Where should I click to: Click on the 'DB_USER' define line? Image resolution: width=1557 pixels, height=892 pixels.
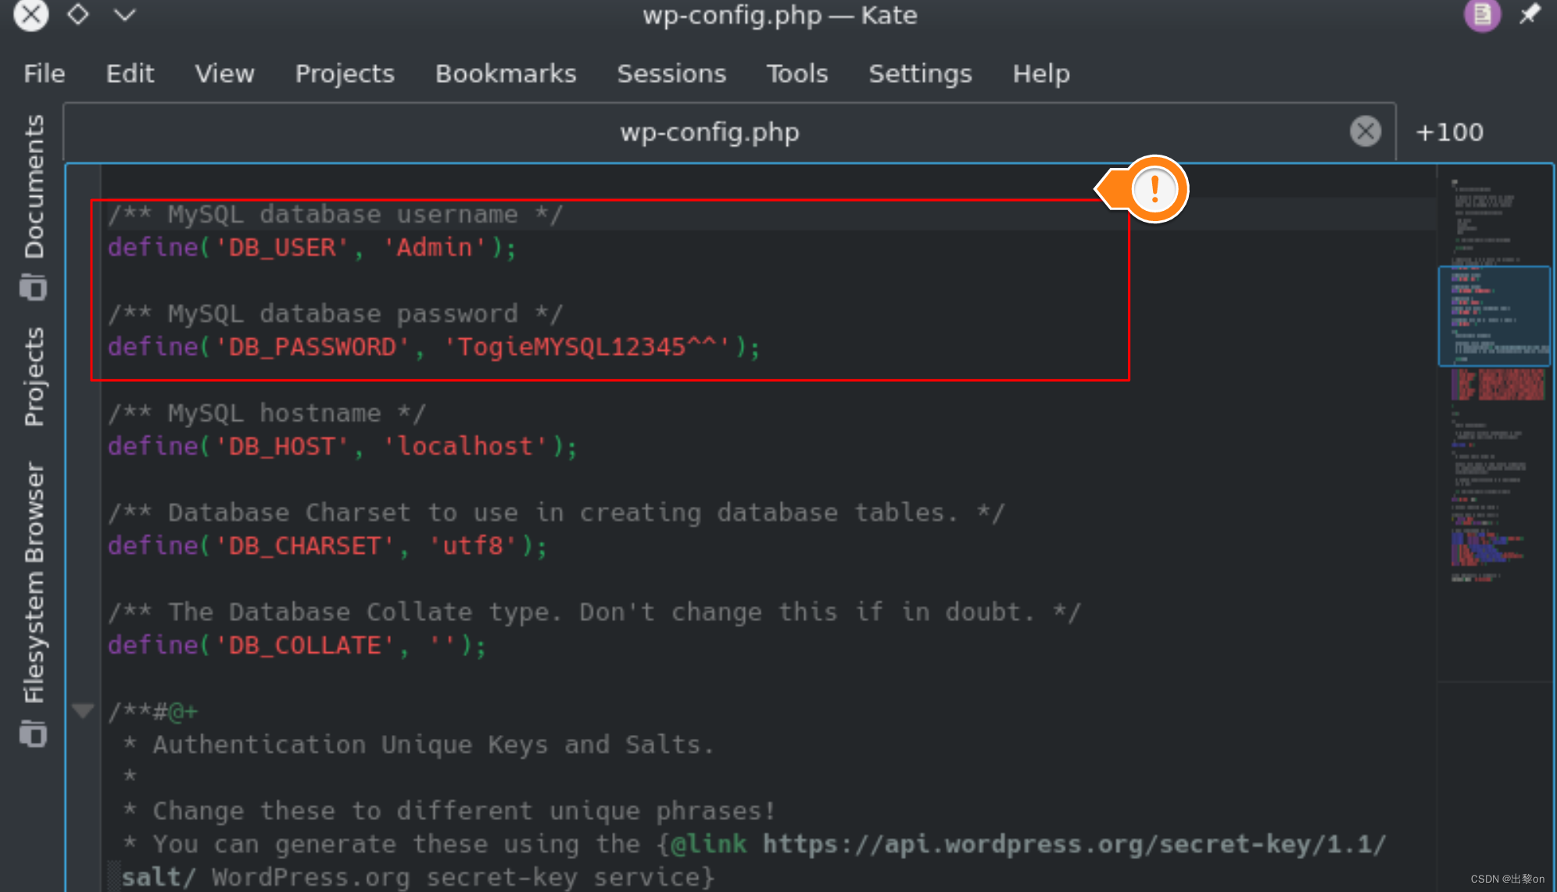(x=312, y=248)
